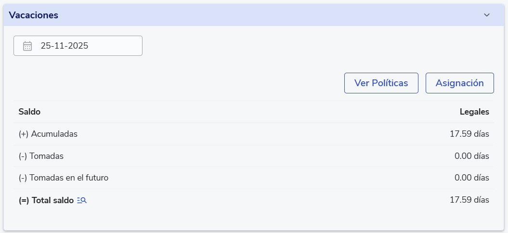Click Tomadas en el futuro 0.00 días value

(x=471, y=178)
